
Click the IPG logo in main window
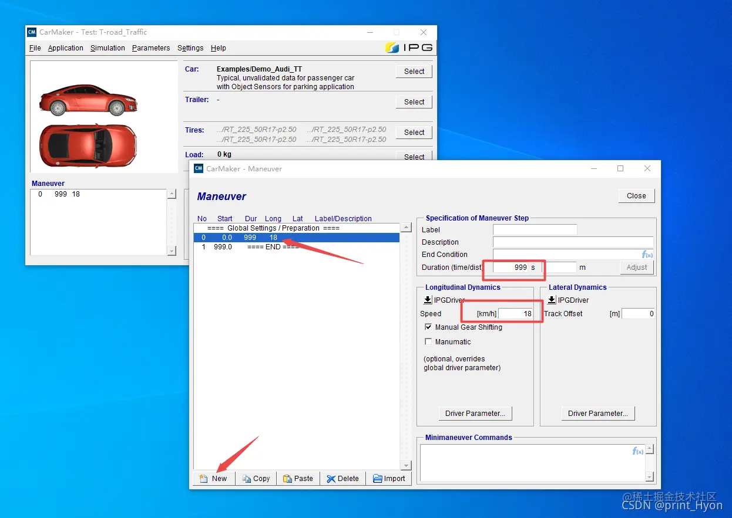409,48
